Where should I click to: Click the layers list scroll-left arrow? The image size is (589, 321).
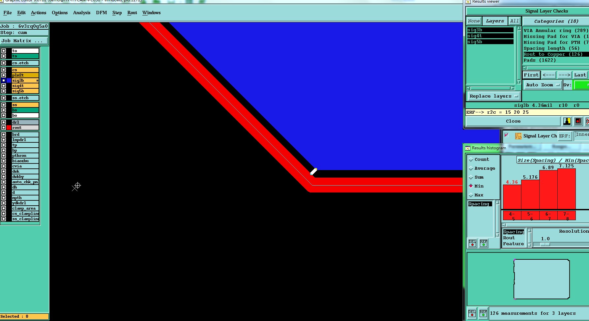click(x=468, y=88)
